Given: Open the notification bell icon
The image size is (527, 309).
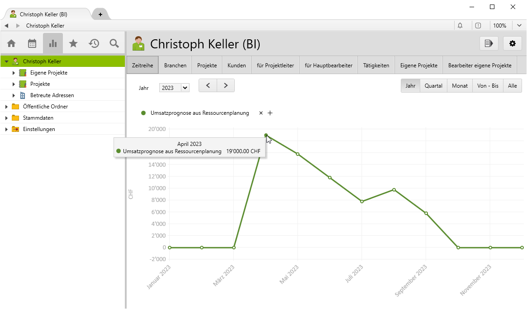Looking at the screenshot, I should pos(460,26).
